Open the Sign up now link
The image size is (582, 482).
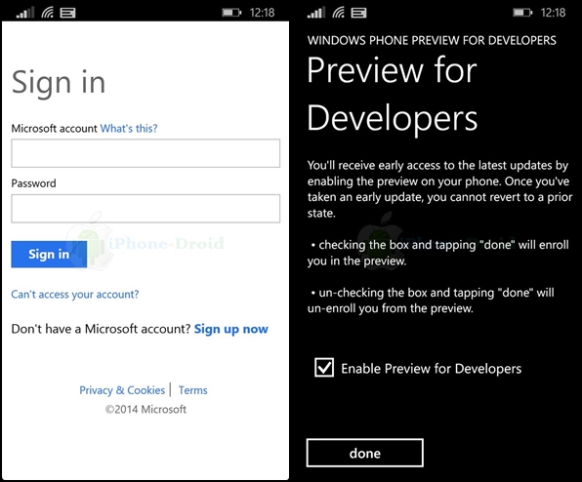coord(230,329)
